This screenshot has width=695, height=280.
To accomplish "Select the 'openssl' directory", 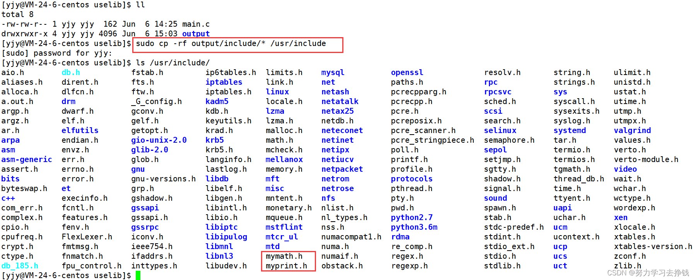I will pyautogui.click(x=407, y=73).
